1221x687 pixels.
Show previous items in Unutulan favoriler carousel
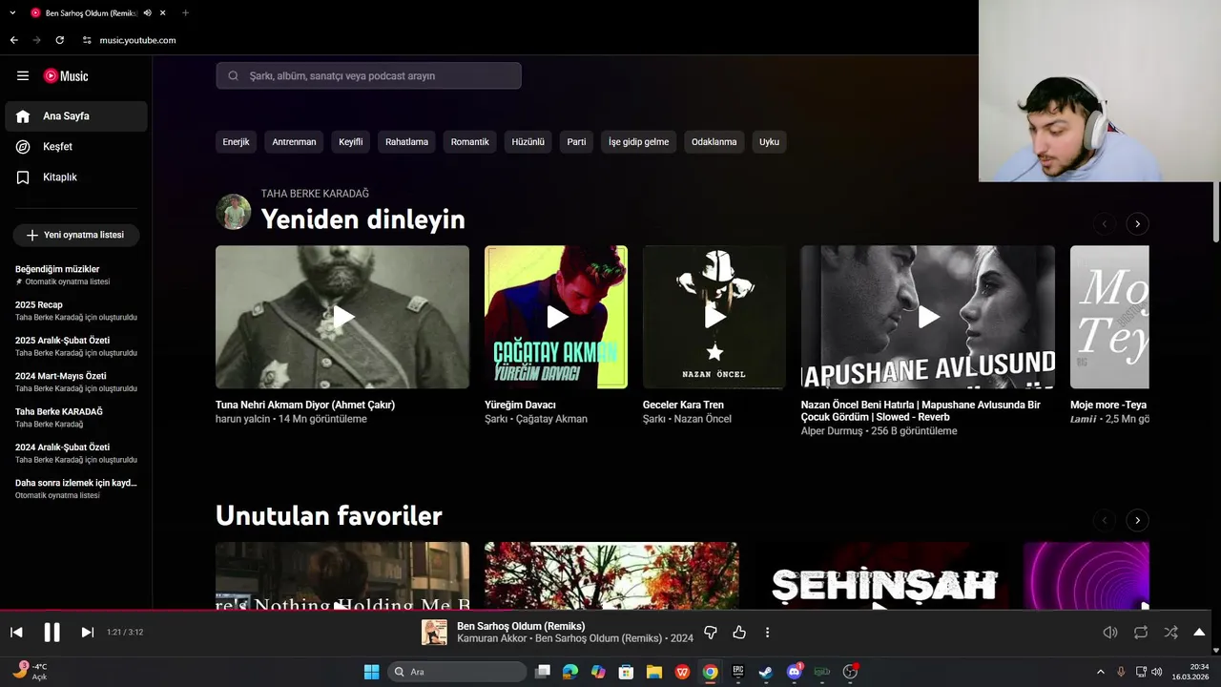coord(1105,520)
